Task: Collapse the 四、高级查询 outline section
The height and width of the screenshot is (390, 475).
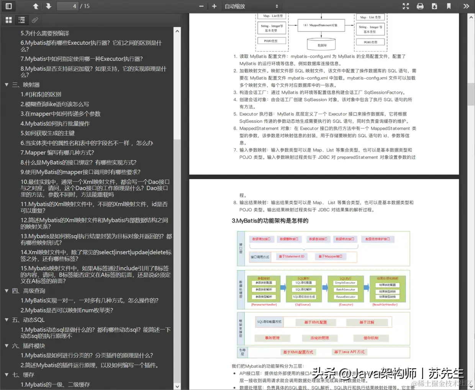Action: [7, 291]
